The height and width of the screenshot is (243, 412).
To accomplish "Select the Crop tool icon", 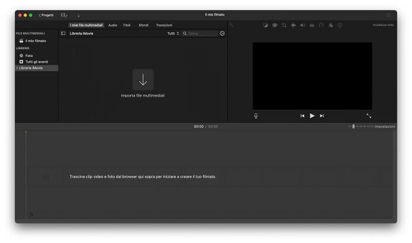I will coord(284,25).
